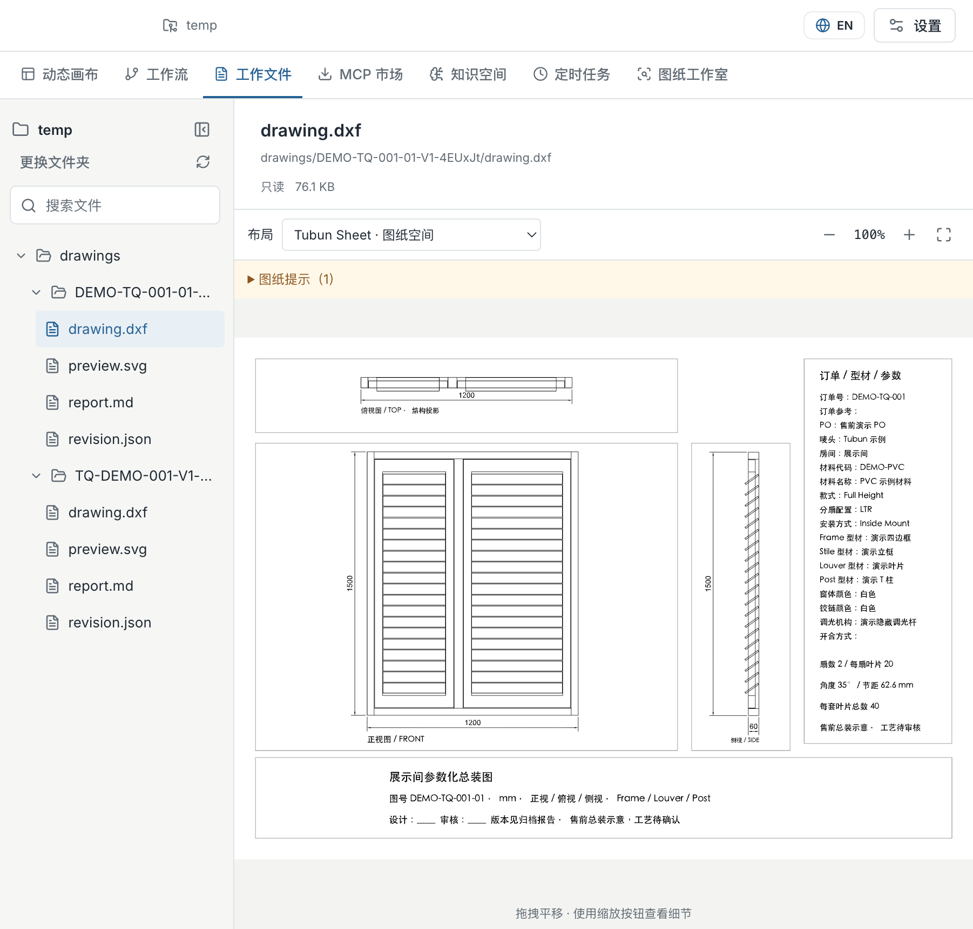This screenshot has height=929, width=973.
Task: Open 知识空间 tab
Action: point(468,74)
